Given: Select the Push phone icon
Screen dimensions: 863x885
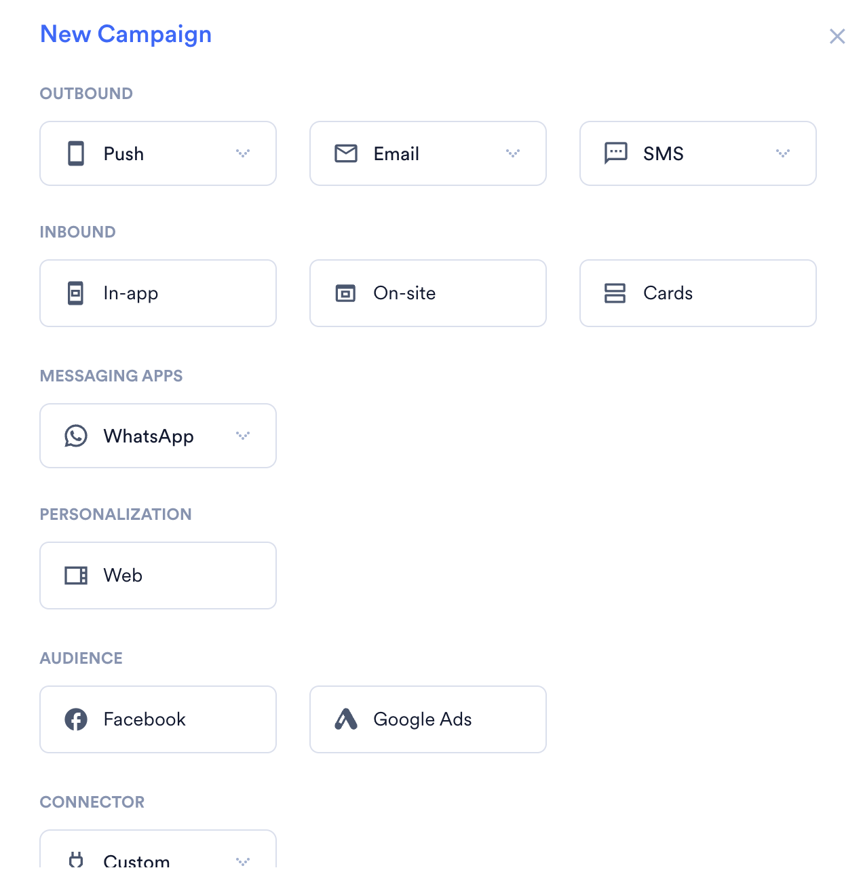Looking at the screenshot, I should click(76, 153).
